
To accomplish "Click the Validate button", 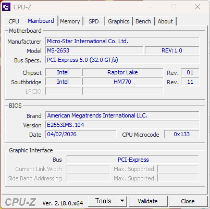I will [x=147, y=201].
